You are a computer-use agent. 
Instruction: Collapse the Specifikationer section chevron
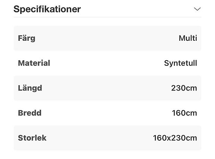tap(197, 9)
